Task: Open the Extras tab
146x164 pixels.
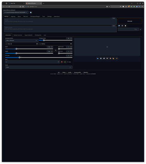Action: [19, 16]
